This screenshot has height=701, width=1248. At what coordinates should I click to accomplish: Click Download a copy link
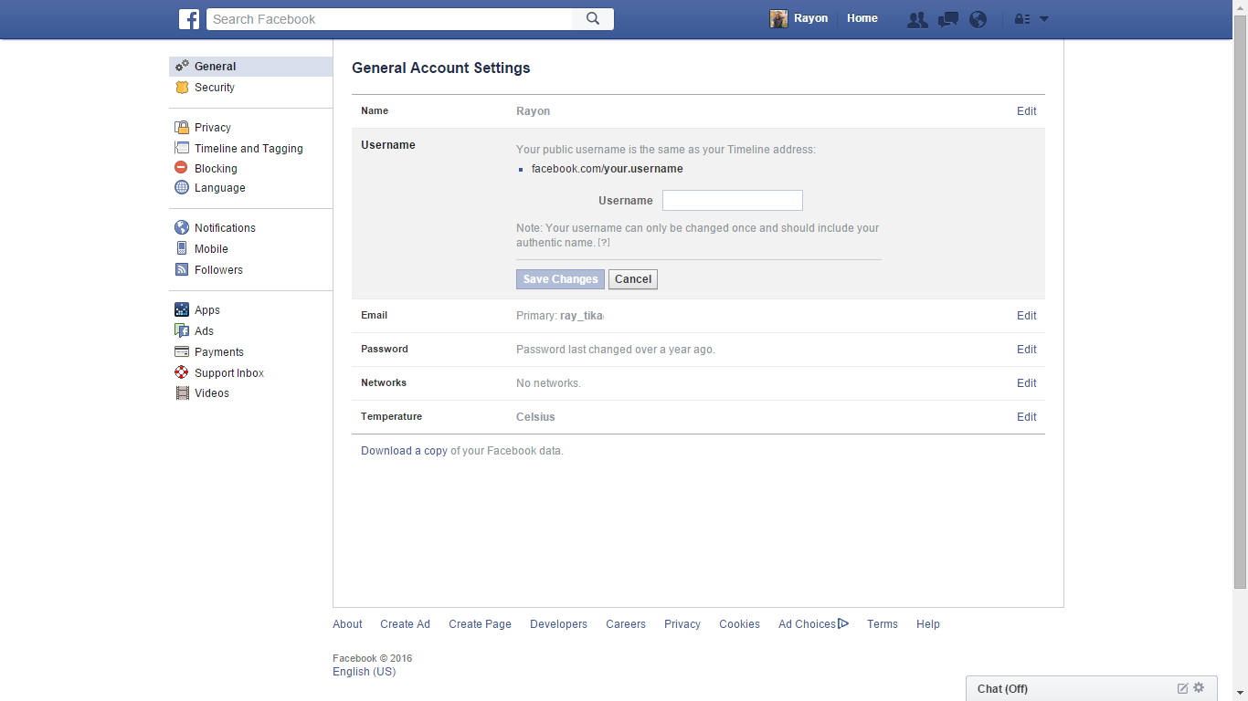[404, 451]
